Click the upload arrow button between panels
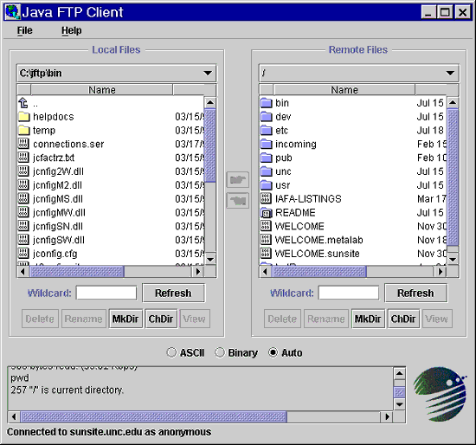The width and height of the screenshot is (476, 445). (x=238, y=179)
